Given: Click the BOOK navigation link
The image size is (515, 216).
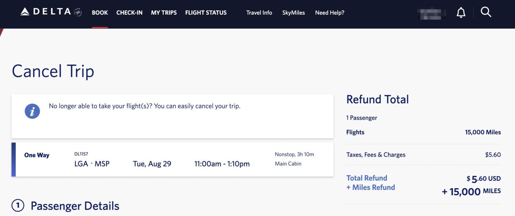Looking at the screenshot, I should pos(100,13).
